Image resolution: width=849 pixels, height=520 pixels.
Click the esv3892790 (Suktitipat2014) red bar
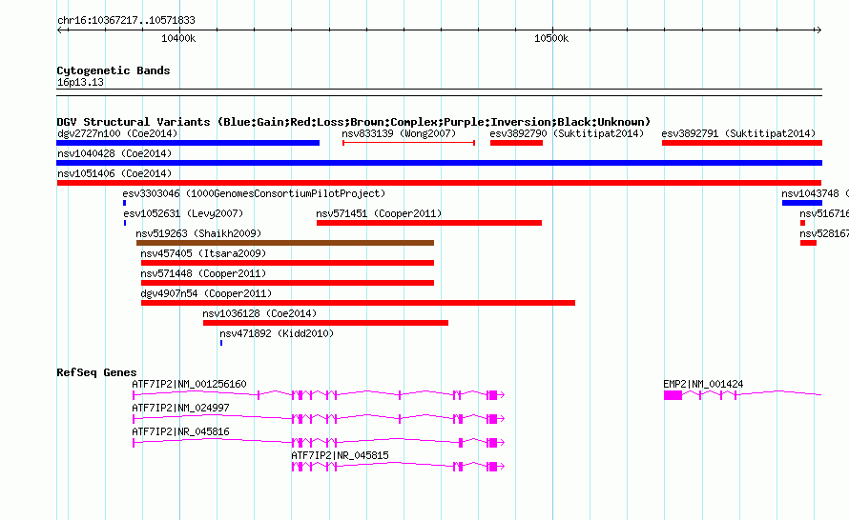pyautogui.click(x=516, y=143)
